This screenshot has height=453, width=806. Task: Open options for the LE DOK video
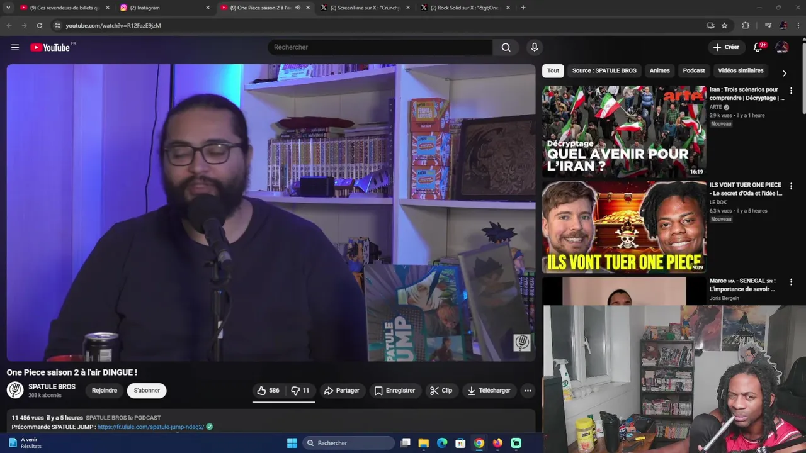click(x=791, y=186)
